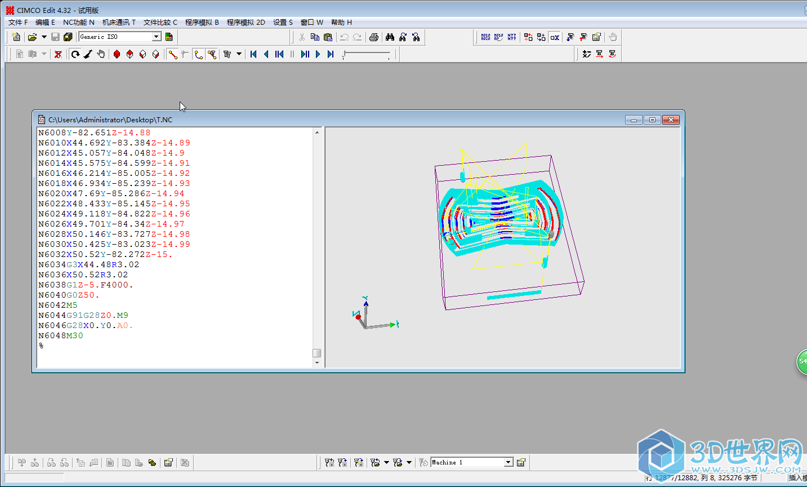Select the pan hand tool
Screen dimensions: 807x487
(101, 54)
